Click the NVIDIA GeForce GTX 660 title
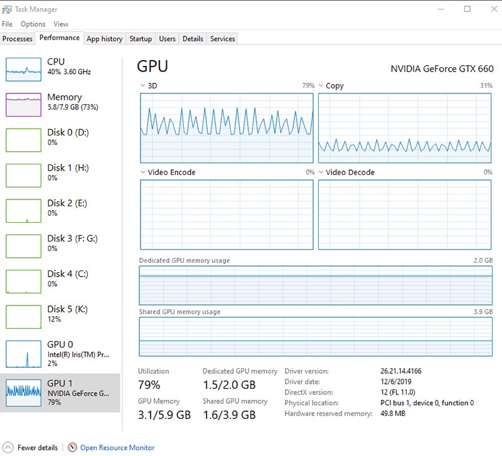This screenshot has height=456, width=502. coord(442,69)
